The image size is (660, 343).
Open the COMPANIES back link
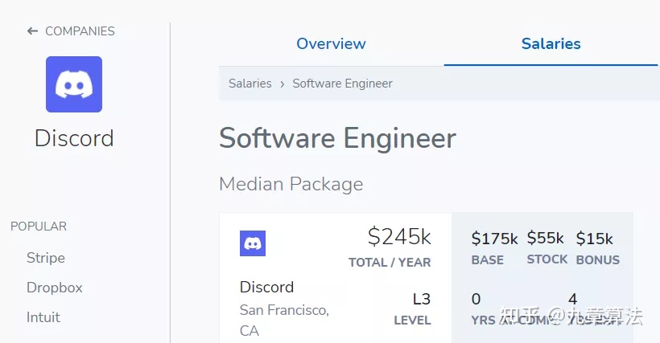(x=80, y=31)
